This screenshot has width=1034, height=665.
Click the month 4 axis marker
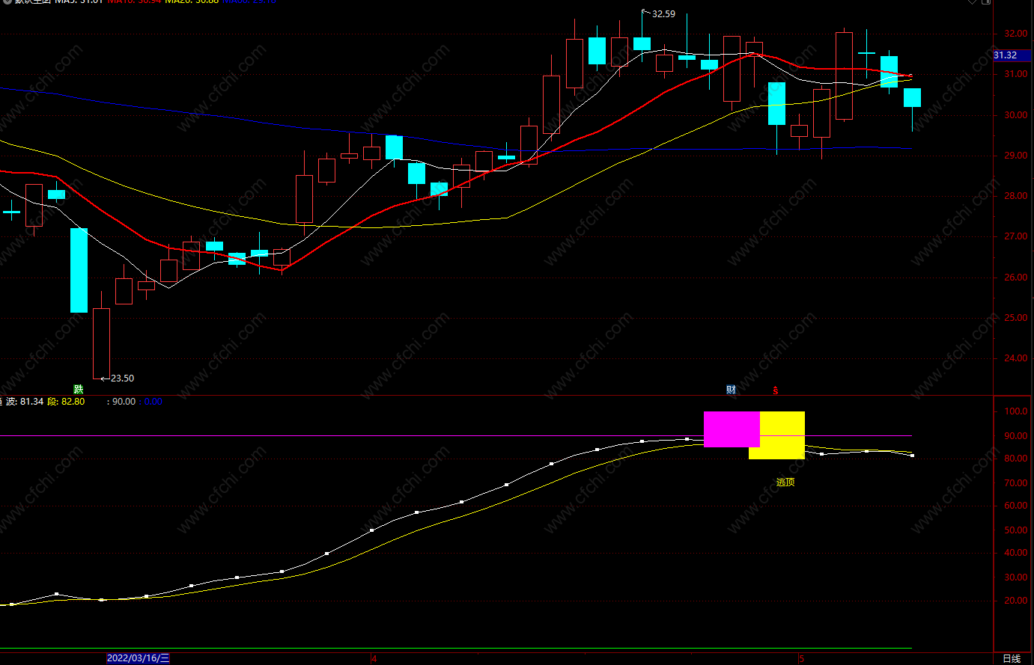tap(374, 659)
